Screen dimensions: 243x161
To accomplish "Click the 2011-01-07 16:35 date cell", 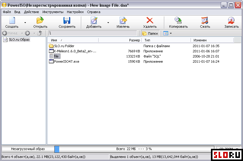I will (x=206, y=46).
